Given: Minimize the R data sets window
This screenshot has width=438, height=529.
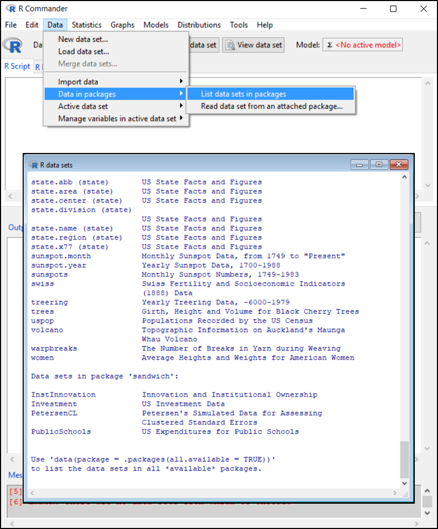Looking at the screenshot, I should 361,165.
